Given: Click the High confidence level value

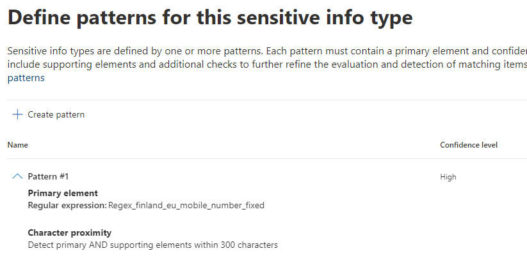Looking at the screenshot, I should coord(448,177).
